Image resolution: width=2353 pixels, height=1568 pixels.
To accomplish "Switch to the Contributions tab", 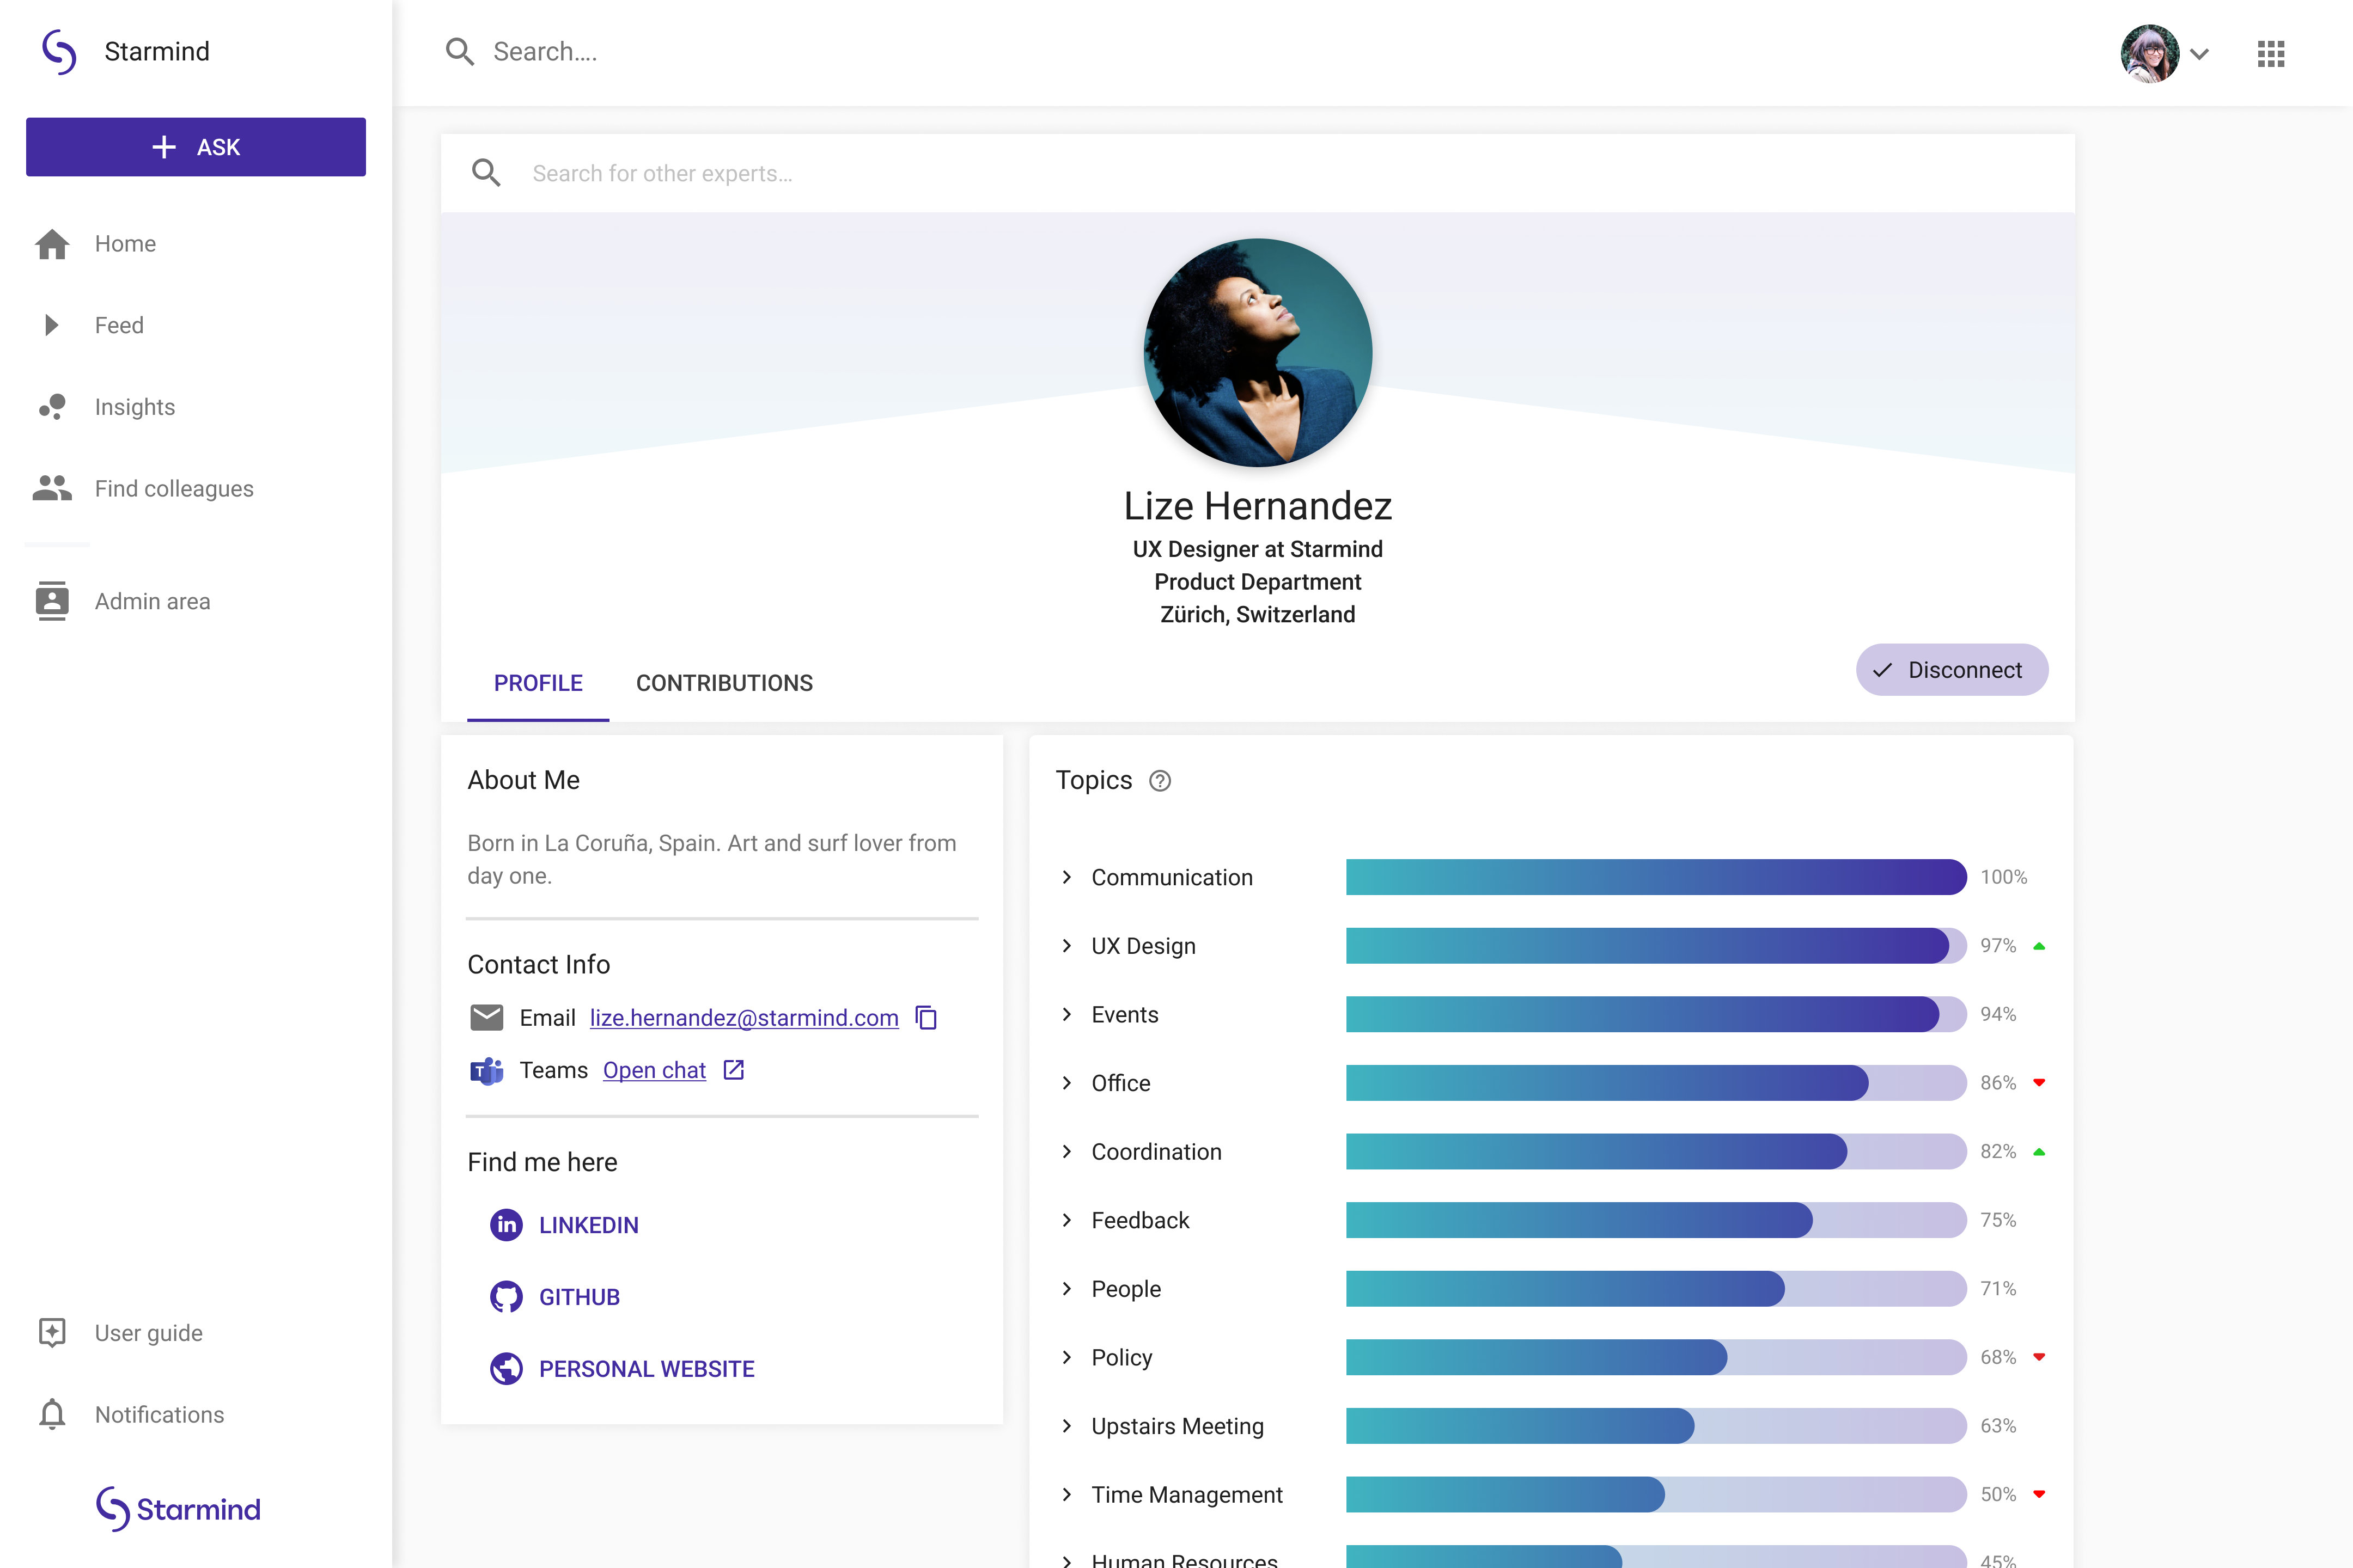I will pyautogui.click(x=724, y=683).
